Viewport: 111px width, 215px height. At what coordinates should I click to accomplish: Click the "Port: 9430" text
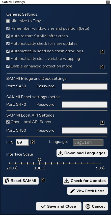point(16,86)
